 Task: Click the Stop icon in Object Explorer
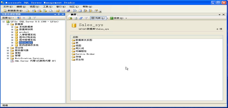click(24, 18)
